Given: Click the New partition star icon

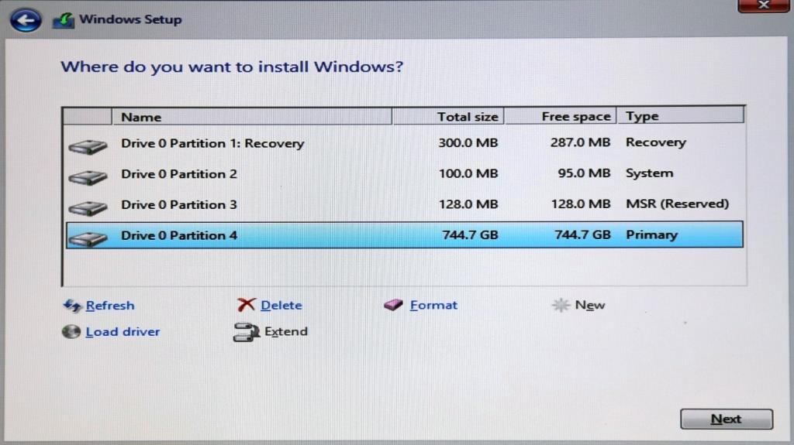Looking at the screenshot, I should 561,306.
